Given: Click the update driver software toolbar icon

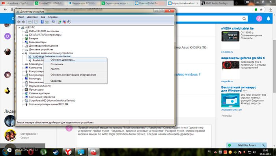Looking at the screenshot, I should [60, 22].
